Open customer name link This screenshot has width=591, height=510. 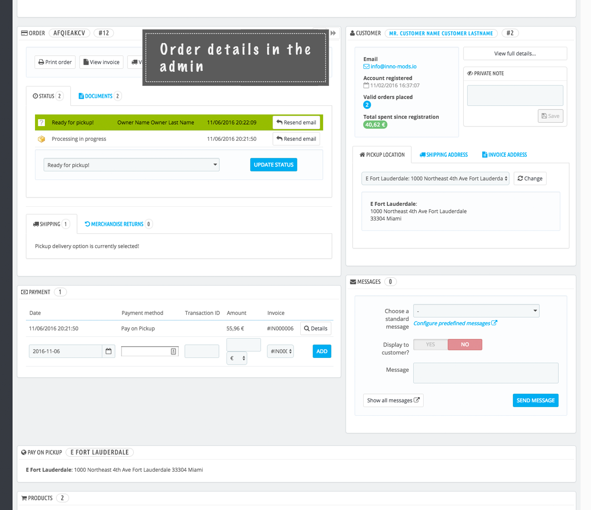(441, 34)
